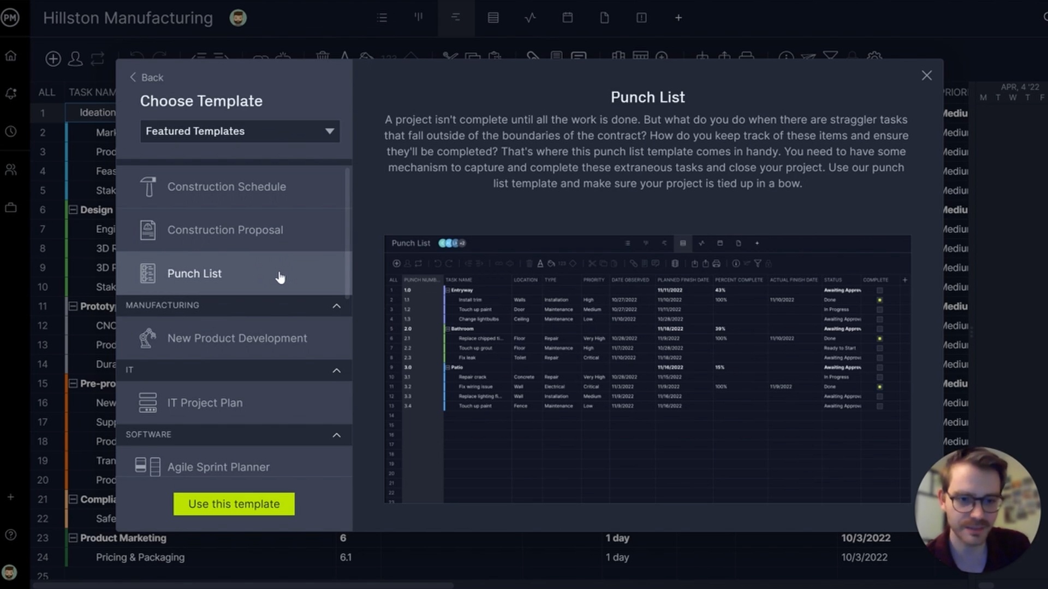Click Use this template button
This screenshot has height=589, width=1048.
[234, 503]
